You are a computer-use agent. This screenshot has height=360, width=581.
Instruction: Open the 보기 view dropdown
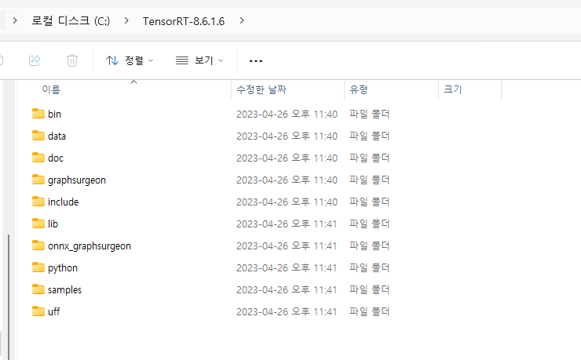click(x=199, y=60)
